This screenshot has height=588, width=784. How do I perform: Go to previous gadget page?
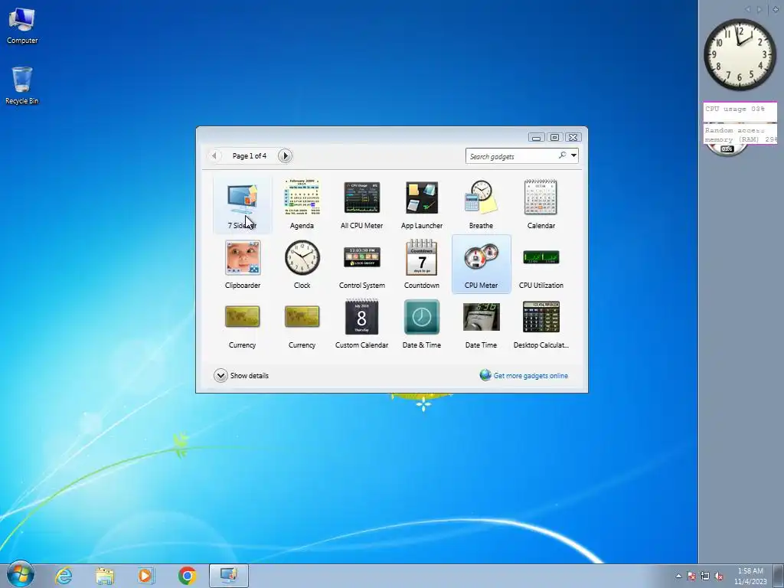214,156
